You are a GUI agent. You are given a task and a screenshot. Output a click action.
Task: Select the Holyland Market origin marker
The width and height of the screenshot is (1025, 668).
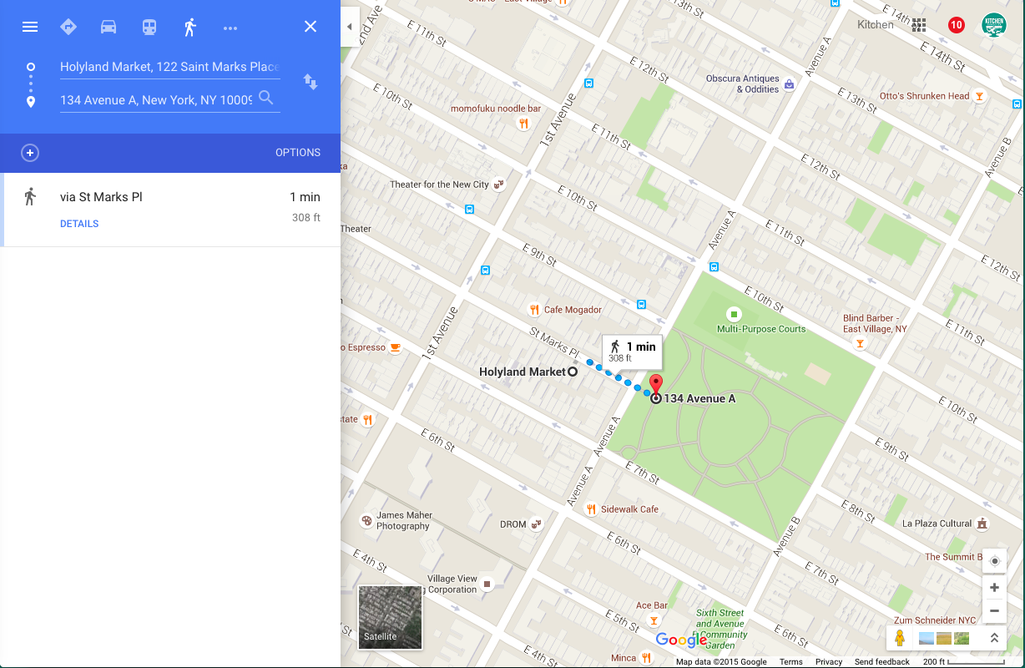[x=573, y=372]
